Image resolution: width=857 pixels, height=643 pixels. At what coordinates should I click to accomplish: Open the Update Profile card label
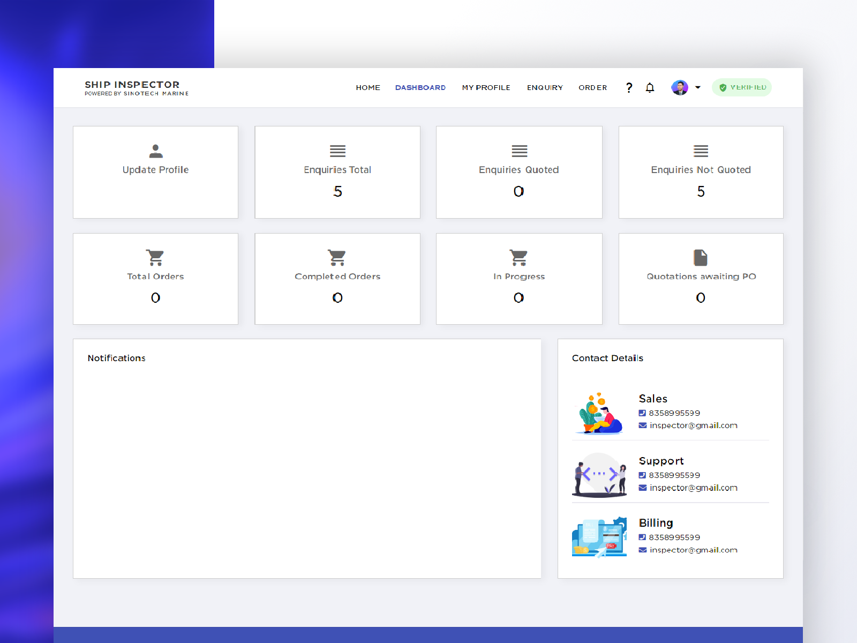[x=155, y=170]
